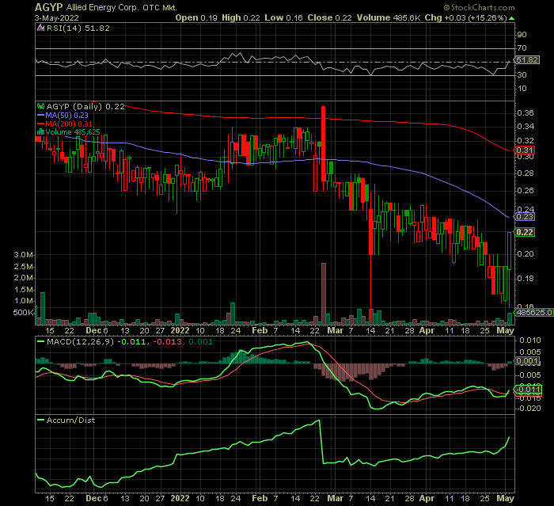
Task: Click the AGYP ticker symbol in header
Action: coord(49,7)
